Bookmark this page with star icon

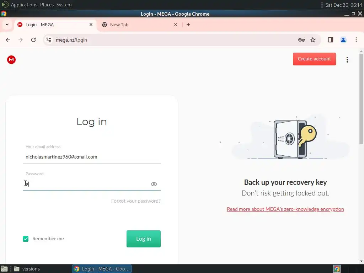[313, 40]
